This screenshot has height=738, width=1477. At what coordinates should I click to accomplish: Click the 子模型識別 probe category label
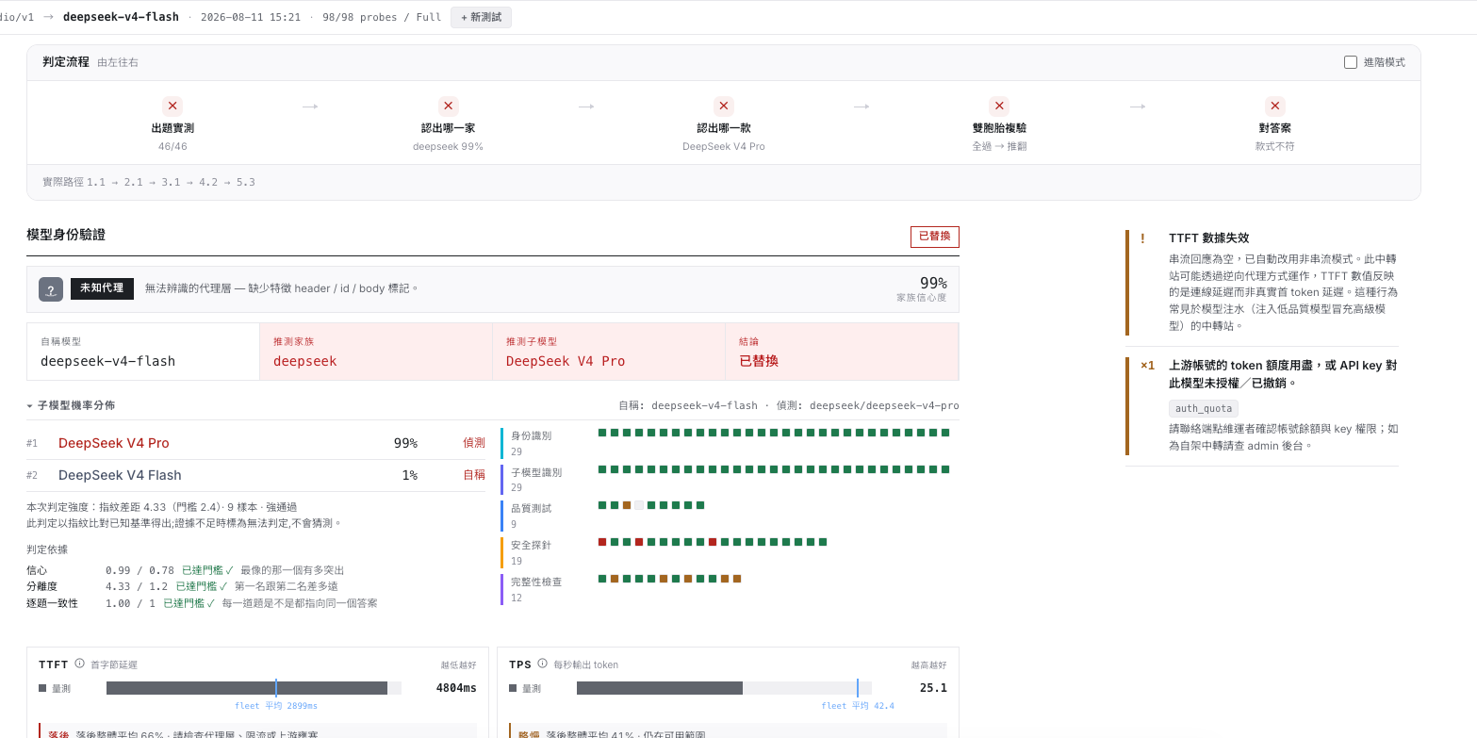(x=535, y=472)
